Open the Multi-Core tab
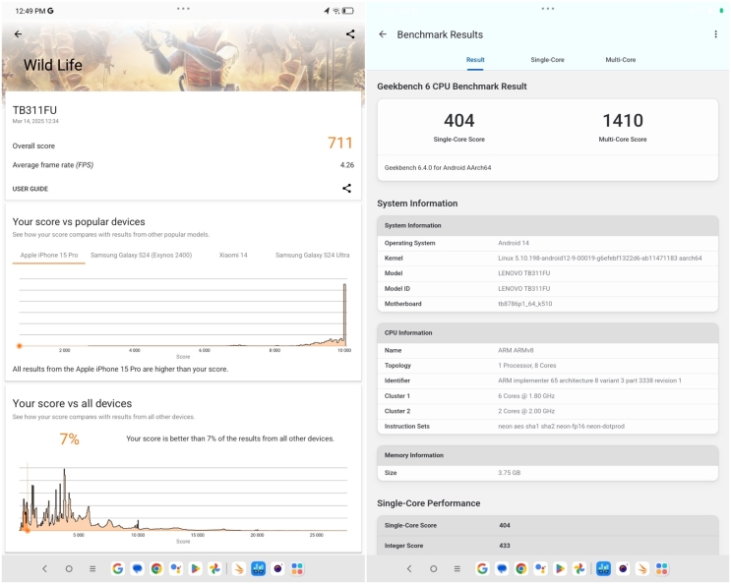This screenshot has width=731, height=584. [x=620, y=60]
